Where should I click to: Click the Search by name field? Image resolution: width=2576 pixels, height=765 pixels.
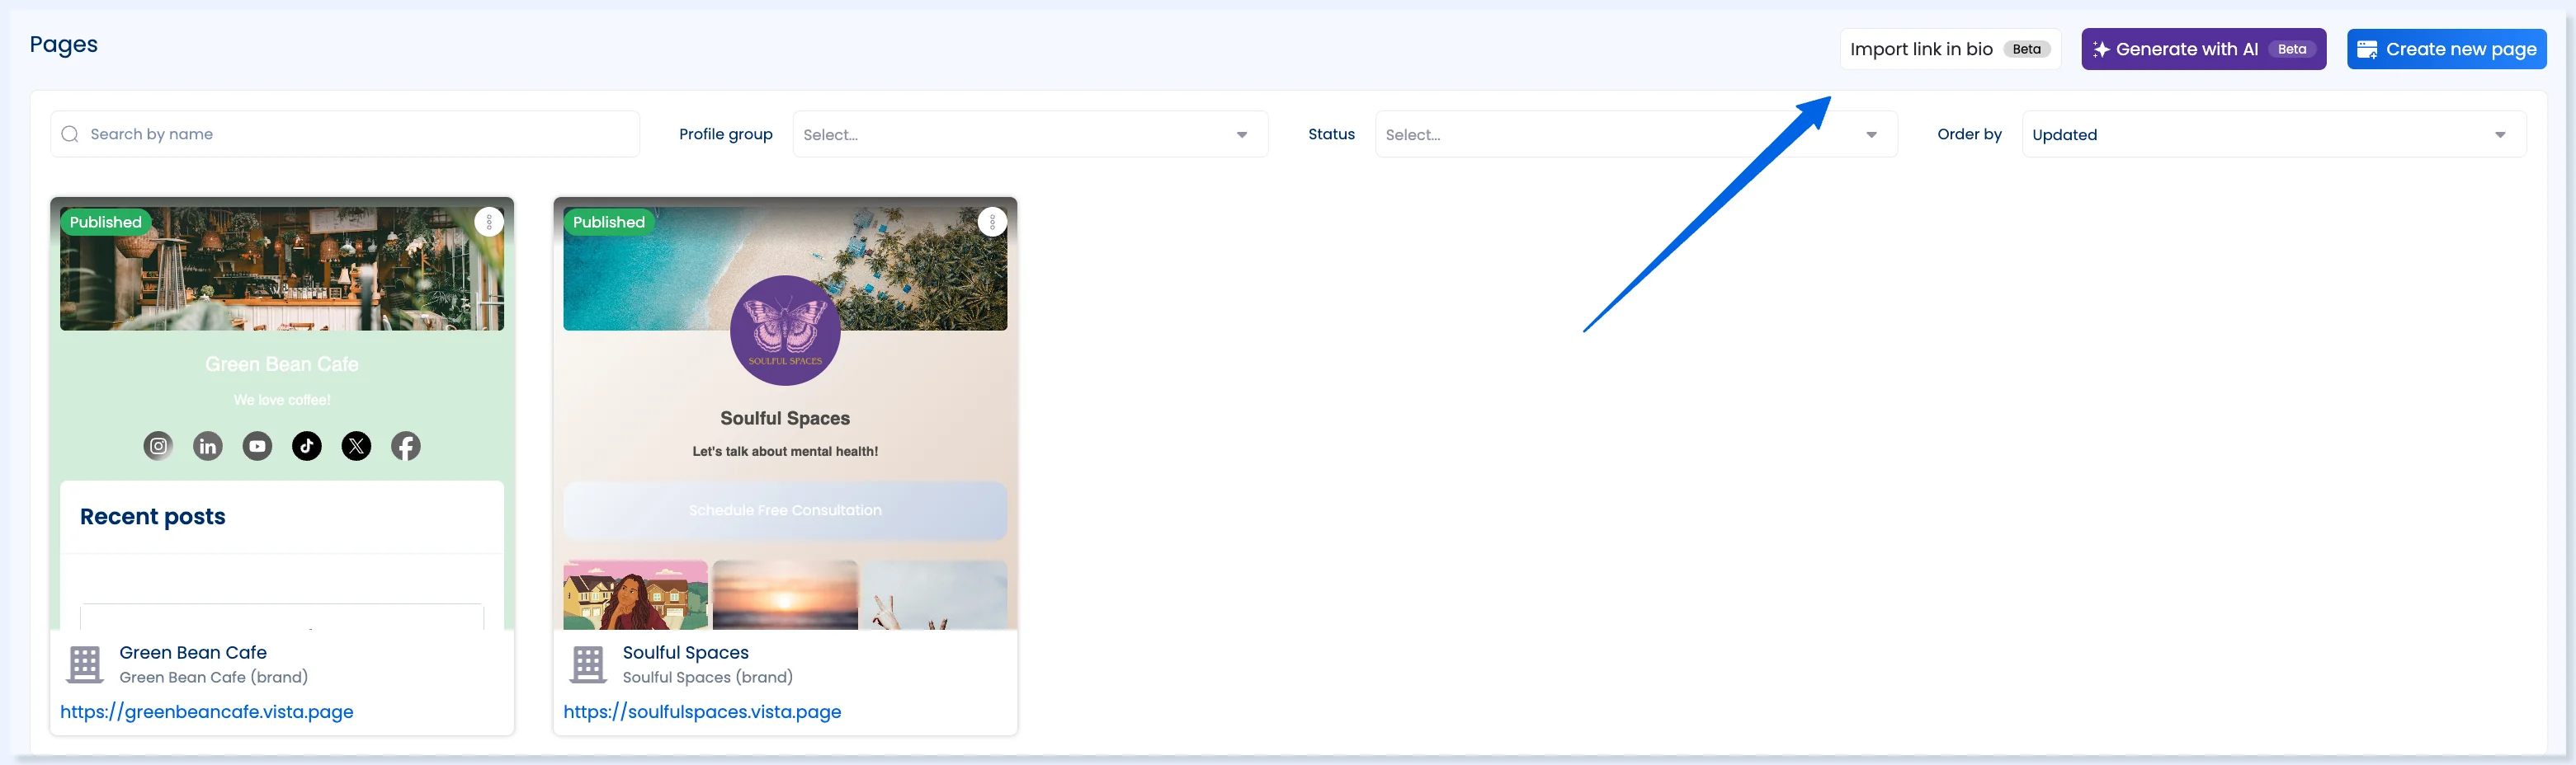[345, 134]
